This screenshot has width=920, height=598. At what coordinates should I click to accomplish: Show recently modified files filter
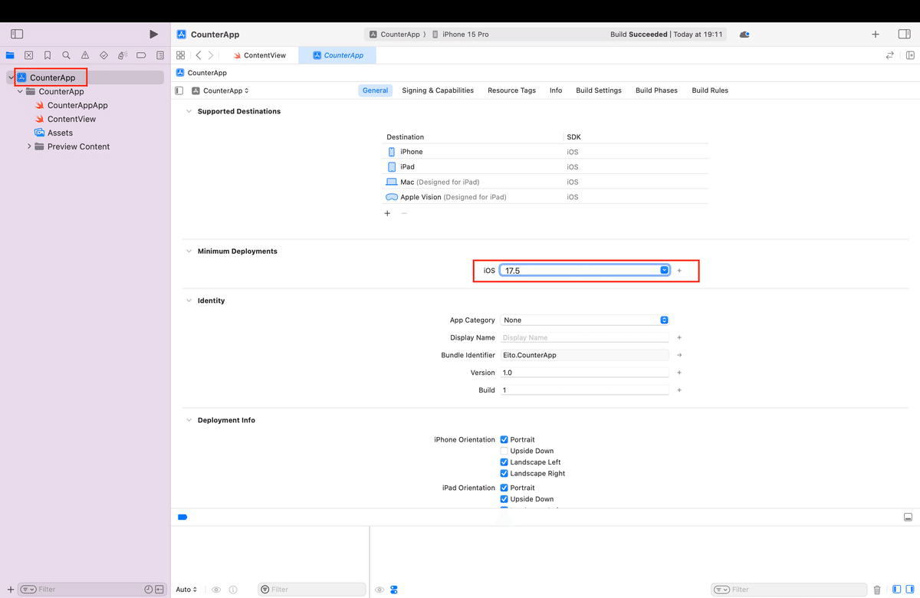(x=149, y=590)
